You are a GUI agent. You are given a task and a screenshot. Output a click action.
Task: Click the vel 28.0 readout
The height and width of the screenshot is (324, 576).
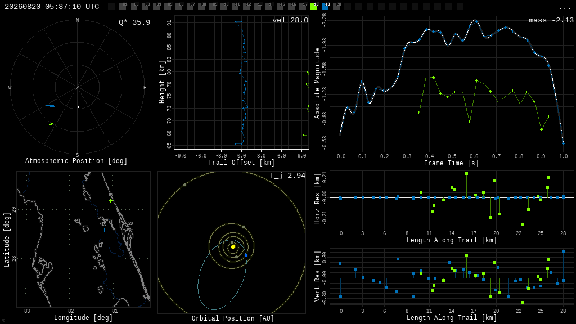(x=290, y=20)
